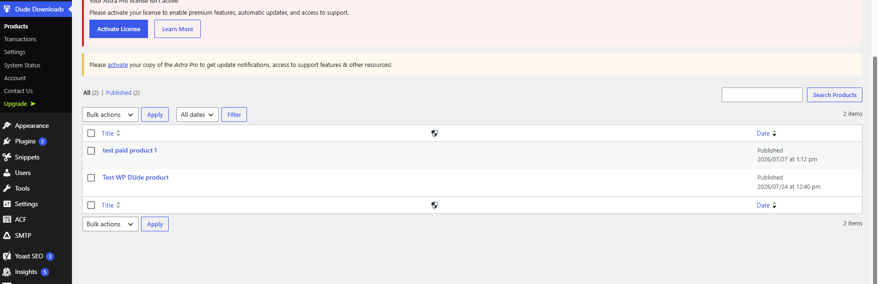The width and height of the screenshot is (878, 284).
Task: Click the Settings sliders icon in sidebar
Action: click(x=7, y=204)
